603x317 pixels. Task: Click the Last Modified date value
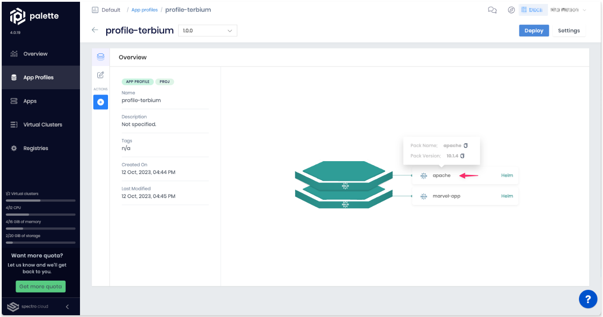point(148,196)
